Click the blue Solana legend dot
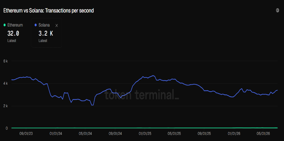Viewport: 284px width, 141px height. pos(36,25)
